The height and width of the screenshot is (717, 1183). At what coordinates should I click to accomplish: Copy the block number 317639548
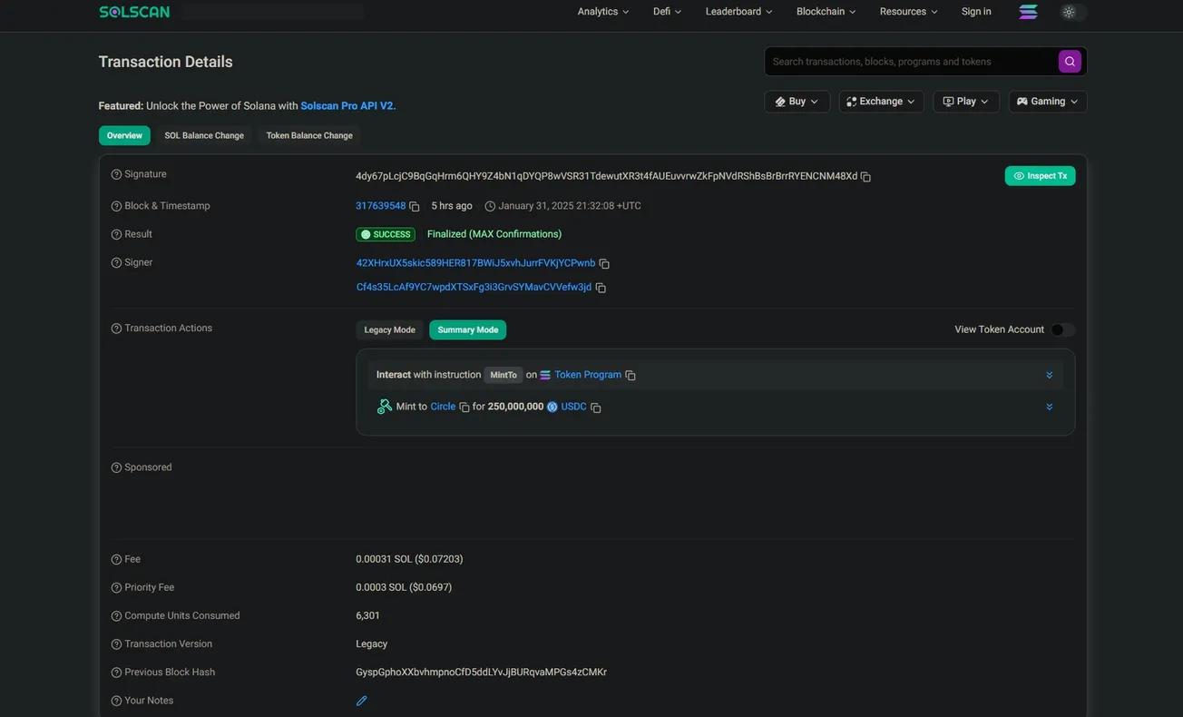click(x=415, y=207)
